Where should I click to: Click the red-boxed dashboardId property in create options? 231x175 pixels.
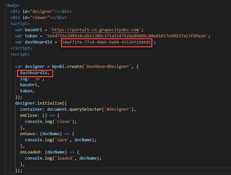(35, 73)
